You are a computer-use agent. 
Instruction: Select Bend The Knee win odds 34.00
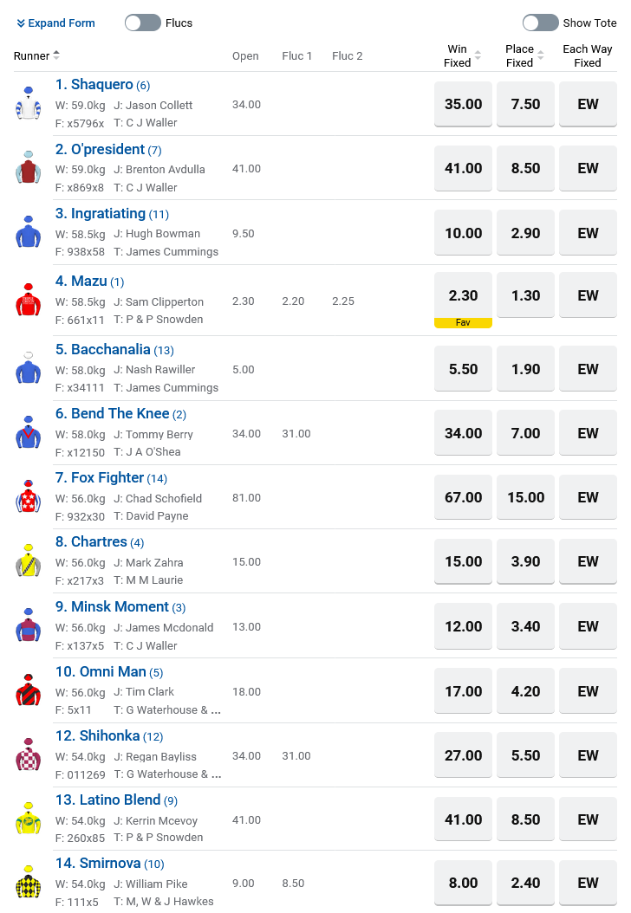coord(463,433)
